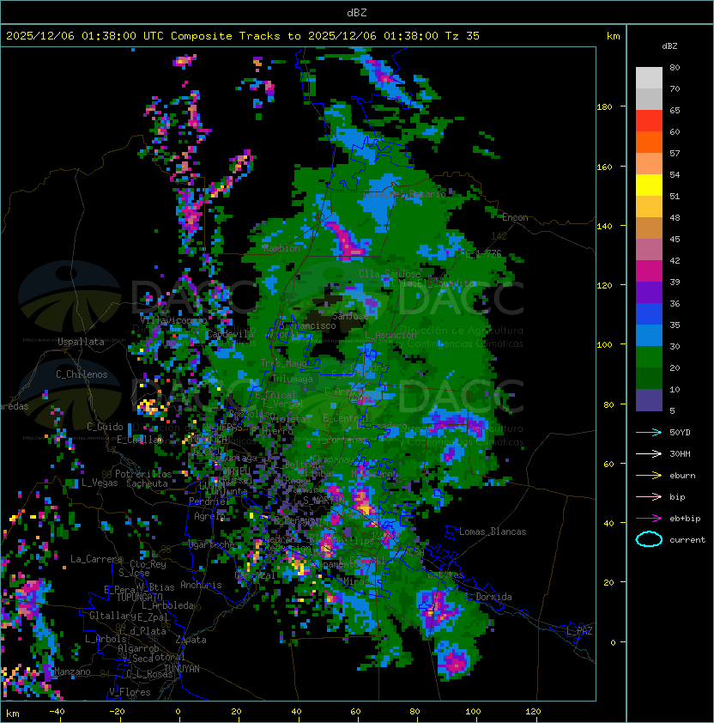714x723 pixels.
Task: Click the cyan 50YD track arrow
Action: [649, 432]
